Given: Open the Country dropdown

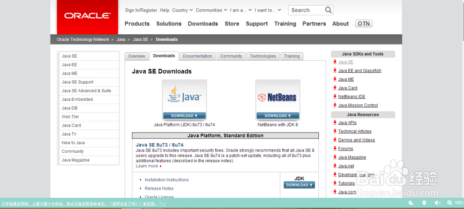Looking at the screenshot, I should (x=182, y=10).
